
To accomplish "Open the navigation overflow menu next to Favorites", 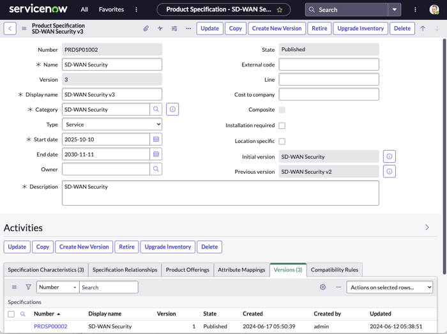I will click(x=136, y=10).
